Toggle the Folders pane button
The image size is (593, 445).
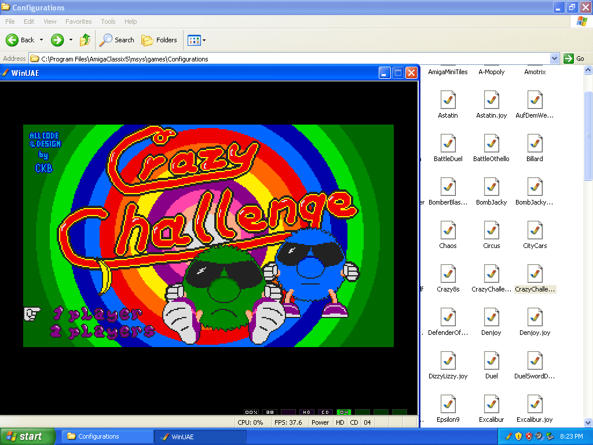point(159,40)
